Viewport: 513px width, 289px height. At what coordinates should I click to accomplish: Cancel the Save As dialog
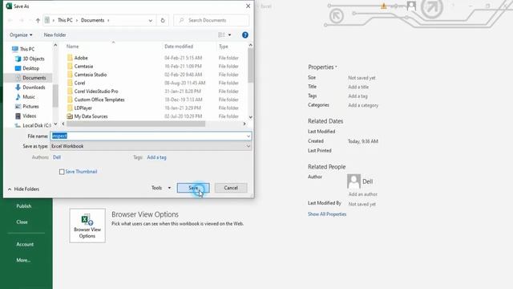click(x=231, y=188)
